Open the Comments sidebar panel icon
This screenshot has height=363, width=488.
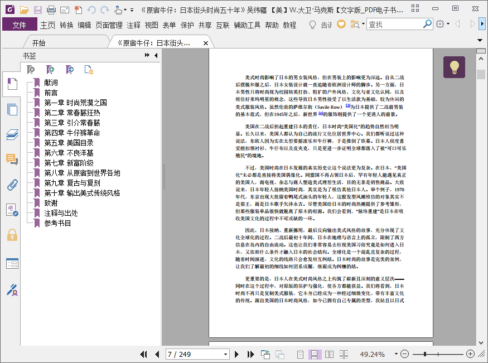coord(12,159)
